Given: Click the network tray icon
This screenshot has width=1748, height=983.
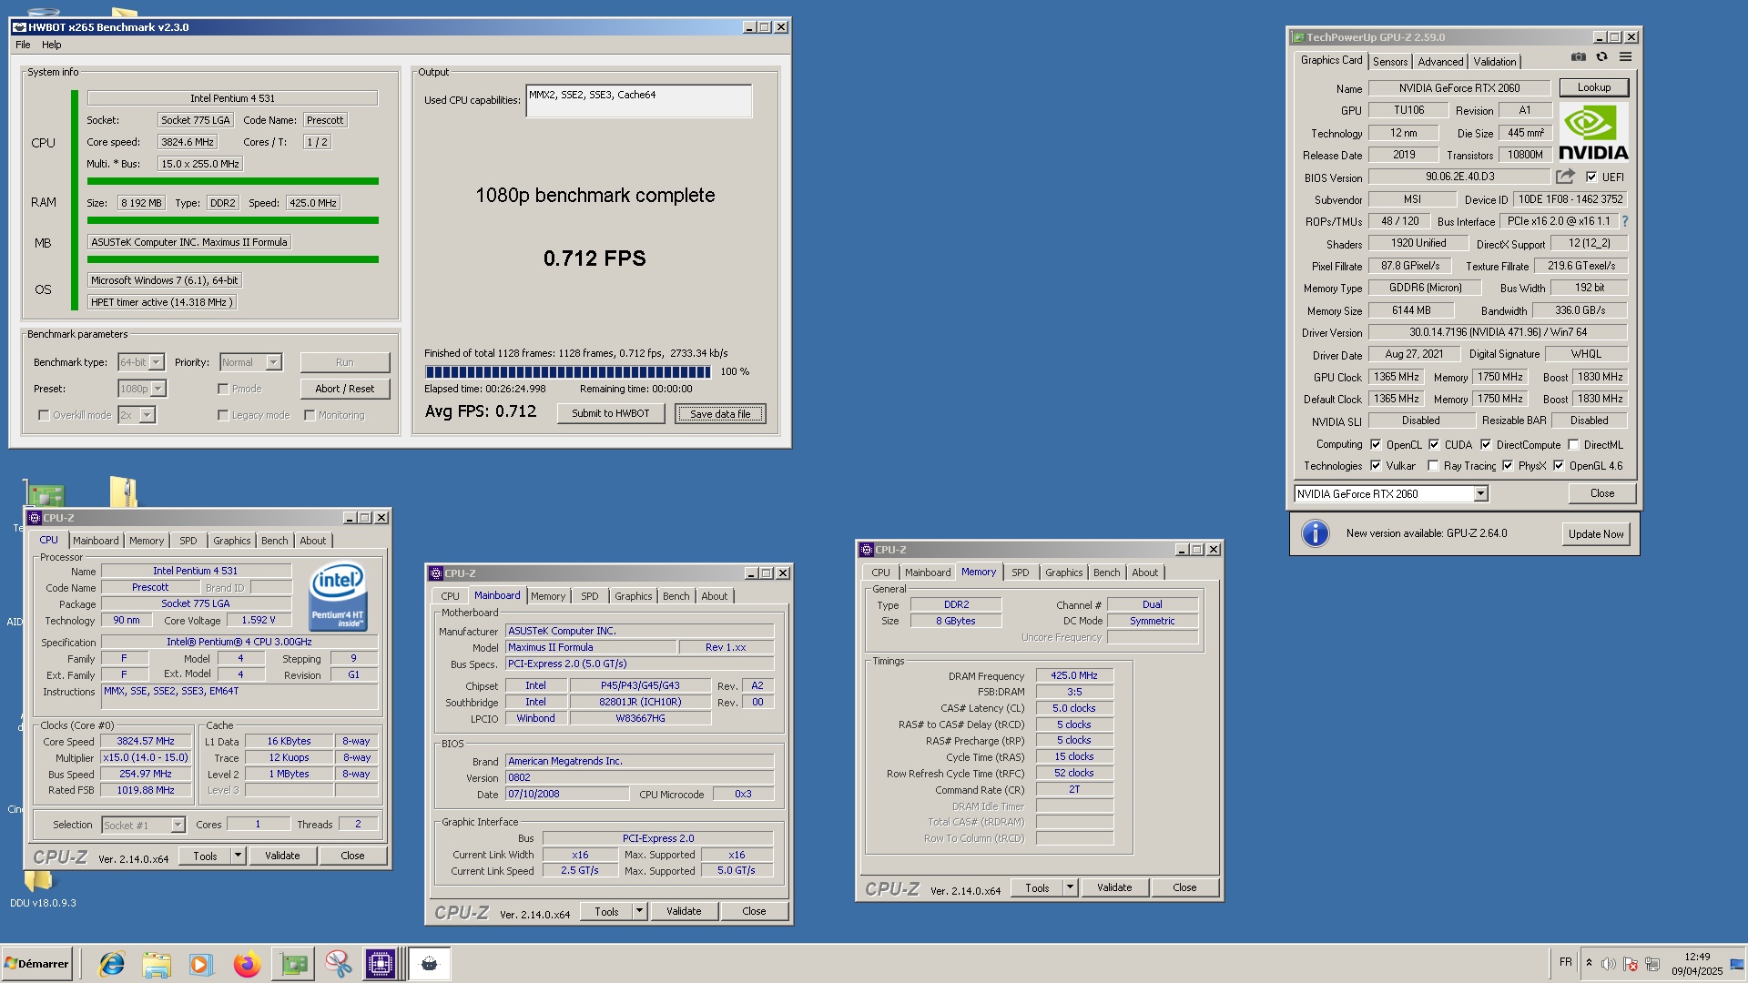Looking at the screenshot, I should [1652, 964].
